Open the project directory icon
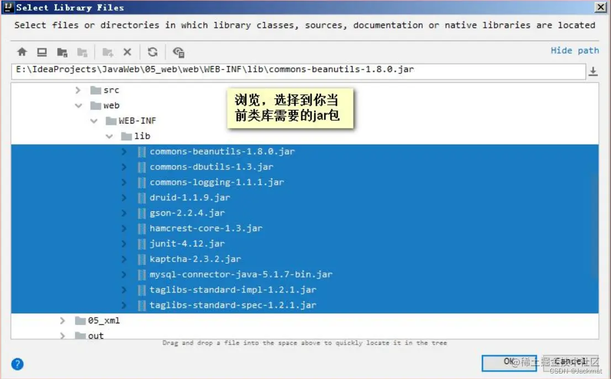Screen dimensions: 611x379 (x=62, y=52)
